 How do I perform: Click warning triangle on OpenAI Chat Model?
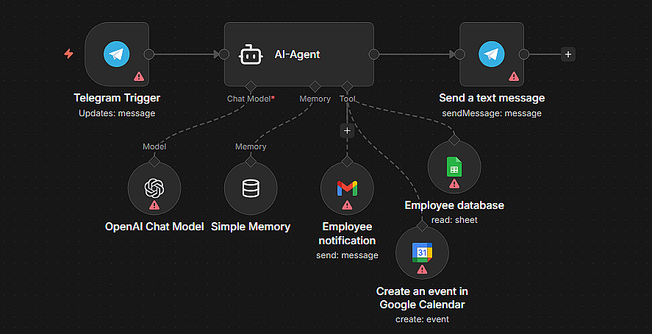[x=154, y=205]
